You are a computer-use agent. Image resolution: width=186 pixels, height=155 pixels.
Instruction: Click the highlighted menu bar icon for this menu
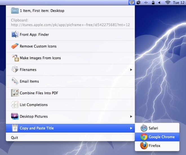132,3
